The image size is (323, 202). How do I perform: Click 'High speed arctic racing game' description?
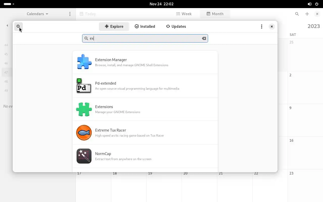click(129, 136)
